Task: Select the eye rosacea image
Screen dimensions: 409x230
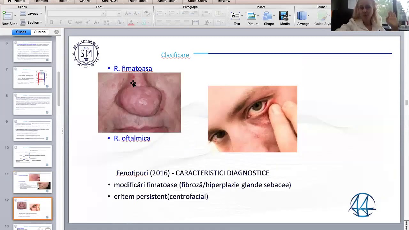Action: click(252, 119)
